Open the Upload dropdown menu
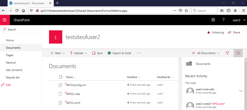The image size is (247, 110). pyautogui.click(x=78, y=53)
